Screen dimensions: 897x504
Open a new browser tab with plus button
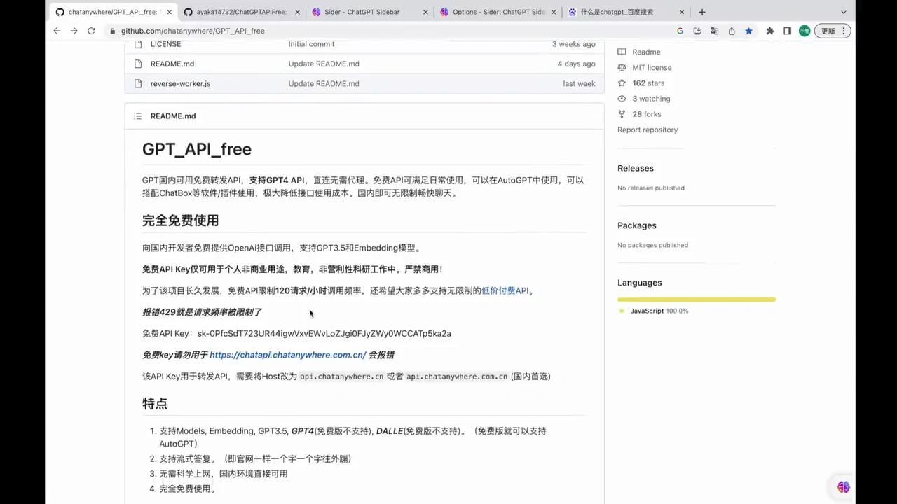702,12
